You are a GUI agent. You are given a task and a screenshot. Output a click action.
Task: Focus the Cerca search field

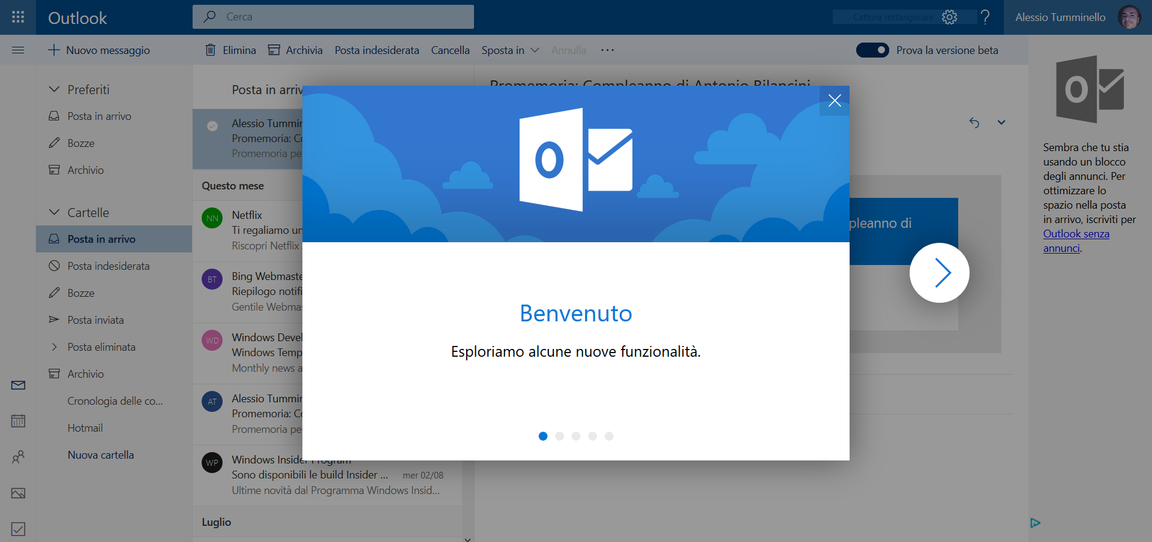click(x=333, y=17)
